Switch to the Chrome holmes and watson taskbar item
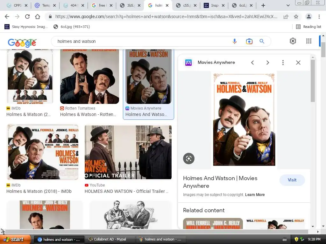 click(59, 239)
